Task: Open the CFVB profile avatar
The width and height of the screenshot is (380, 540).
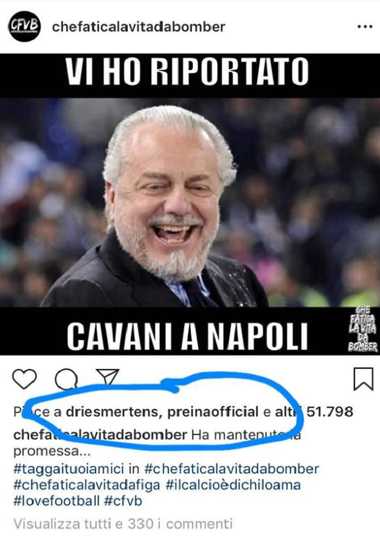Action: point(24,27)
